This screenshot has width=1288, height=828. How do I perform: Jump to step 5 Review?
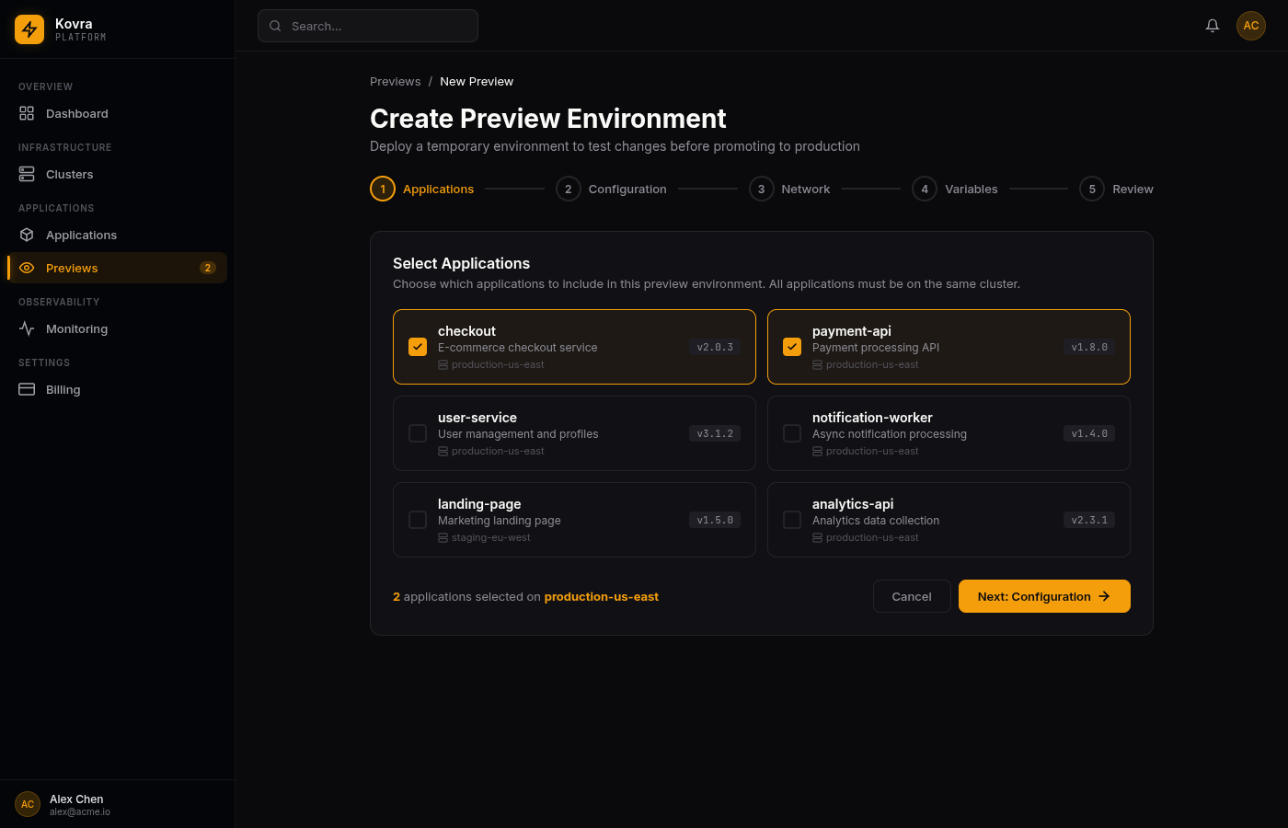click(x=1116, y=189)
